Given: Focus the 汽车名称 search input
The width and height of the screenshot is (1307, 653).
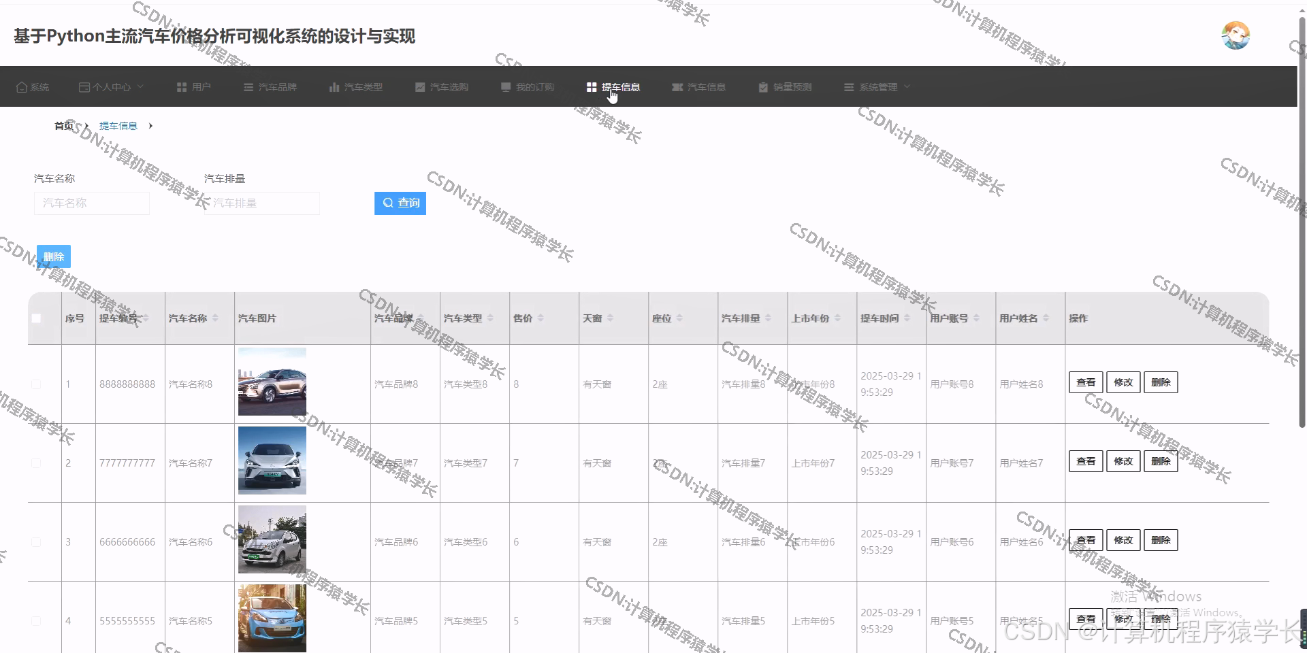Looking at the screenshot, I should 92,203.
